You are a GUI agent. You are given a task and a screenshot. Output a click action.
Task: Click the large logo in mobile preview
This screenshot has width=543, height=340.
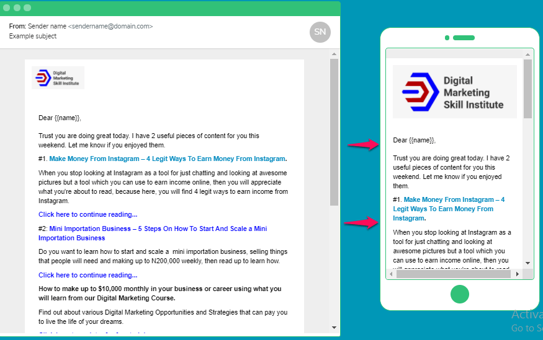tap(454, 92)
